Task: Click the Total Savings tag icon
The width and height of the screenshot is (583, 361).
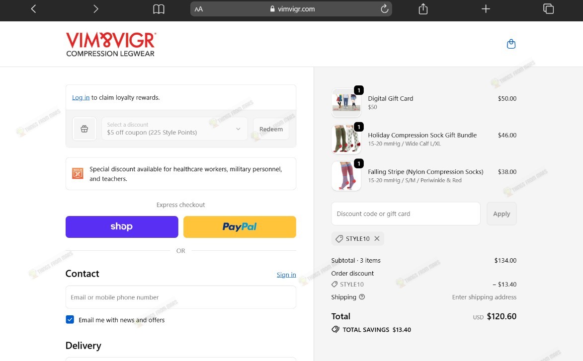Action: click(x=335, y=329)
